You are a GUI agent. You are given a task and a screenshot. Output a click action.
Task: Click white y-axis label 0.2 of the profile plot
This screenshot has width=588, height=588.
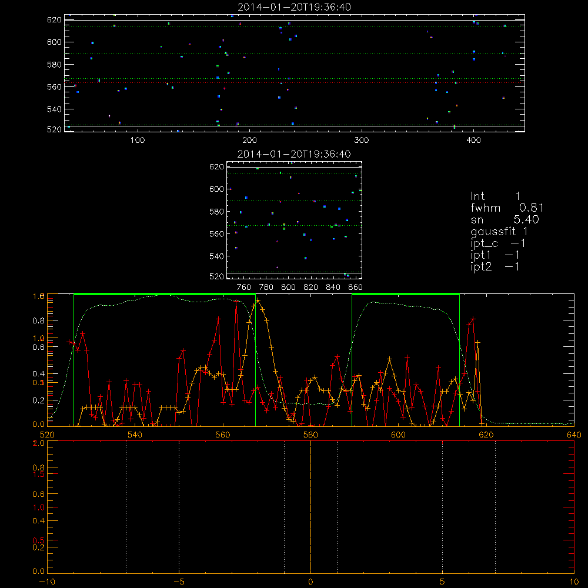(x=39, y=400)
